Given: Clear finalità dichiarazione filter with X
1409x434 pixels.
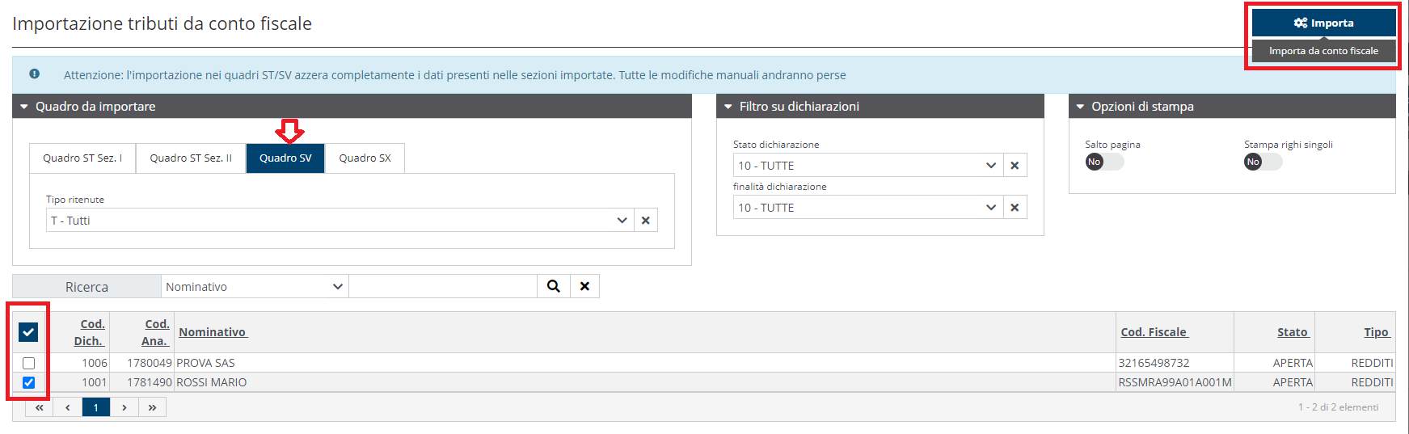Looking at the screenshot, I should tap(1015, 208).
